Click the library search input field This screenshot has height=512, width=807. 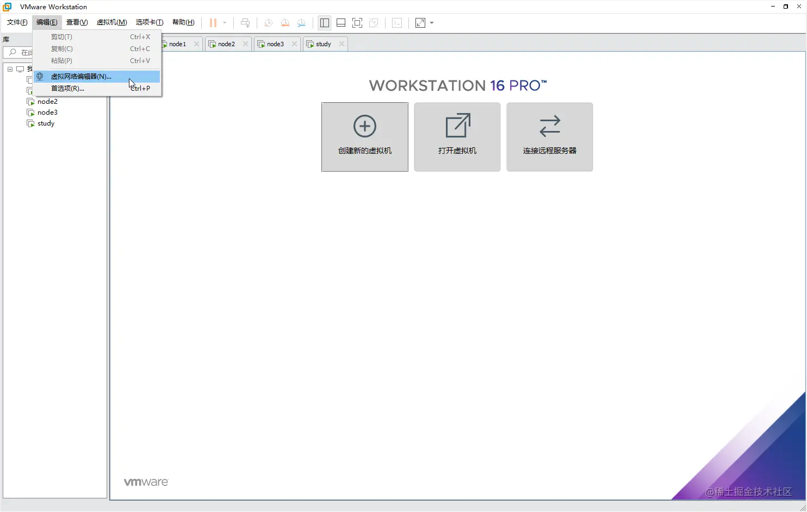coord(18,52)
